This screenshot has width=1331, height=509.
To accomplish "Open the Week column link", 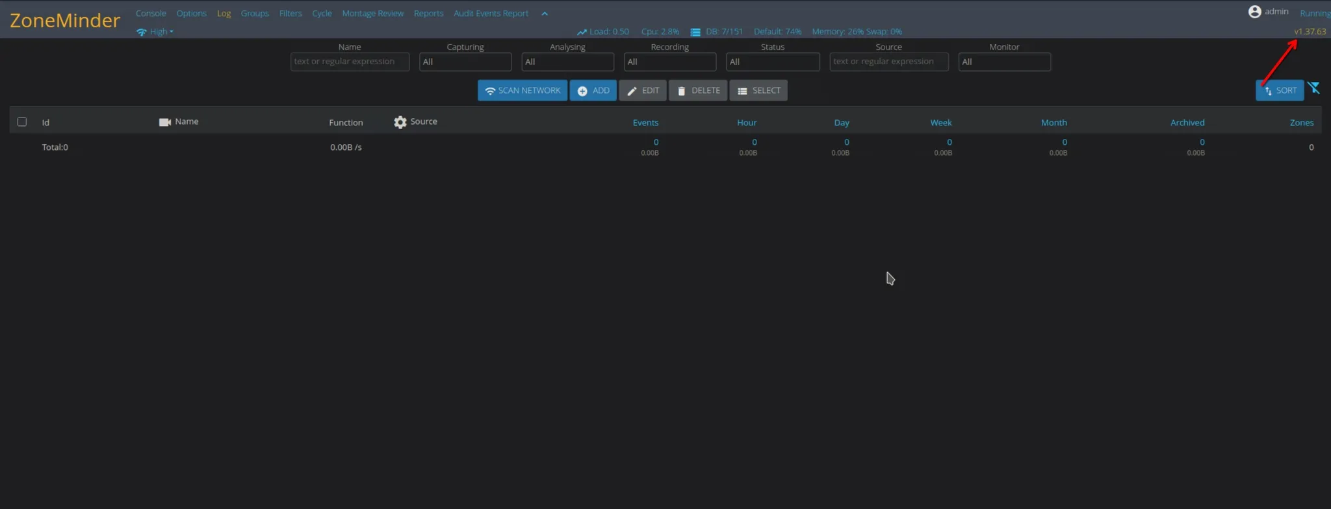I will tap(941, 122).
